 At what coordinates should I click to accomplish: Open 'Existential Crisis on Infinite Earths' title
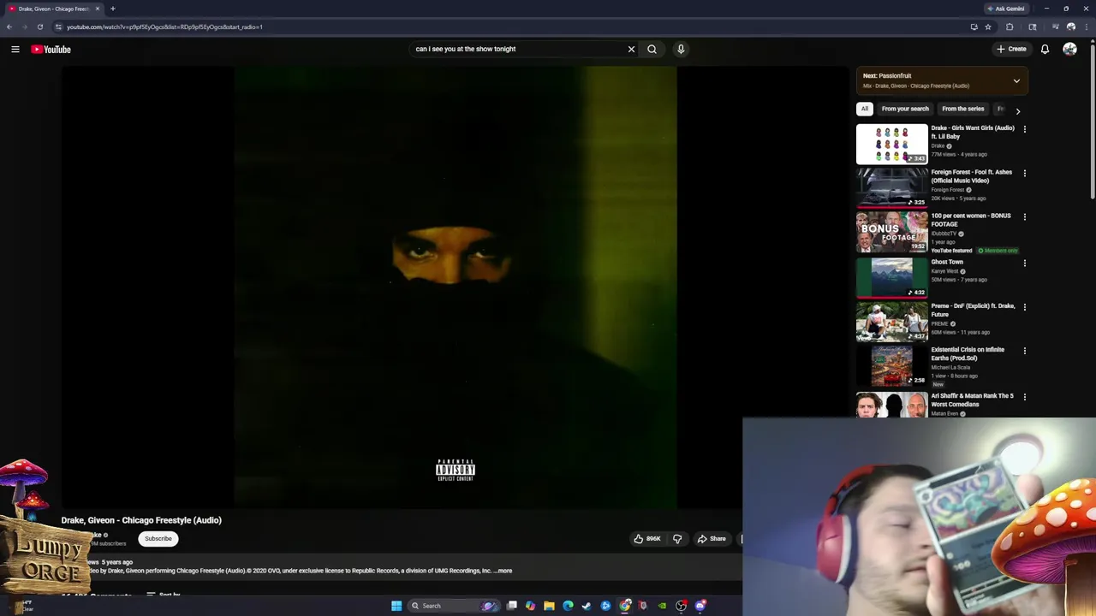968,353
